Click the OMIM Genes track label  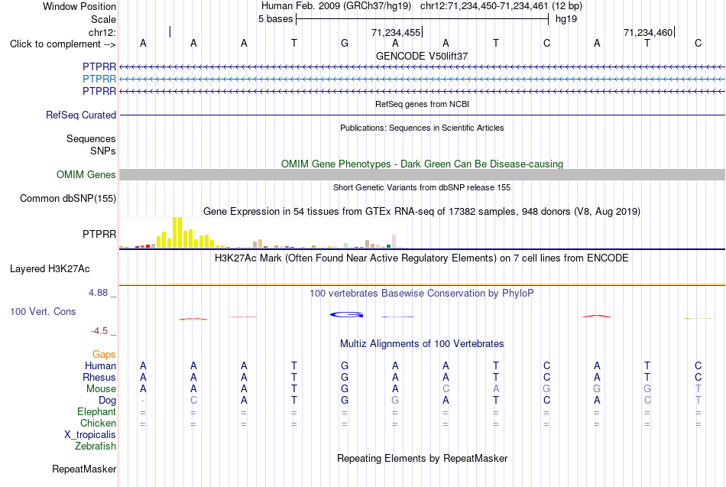click(86, 174)
